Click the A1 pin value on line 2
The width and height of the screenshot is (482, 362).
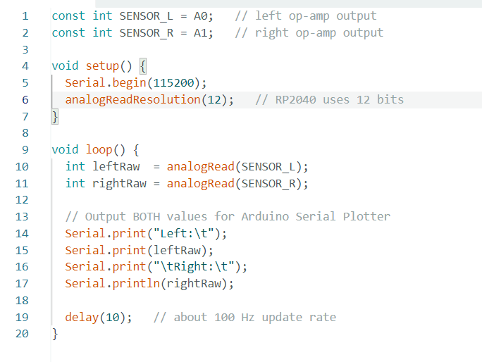pyautogui.click(x=202, y=32)
